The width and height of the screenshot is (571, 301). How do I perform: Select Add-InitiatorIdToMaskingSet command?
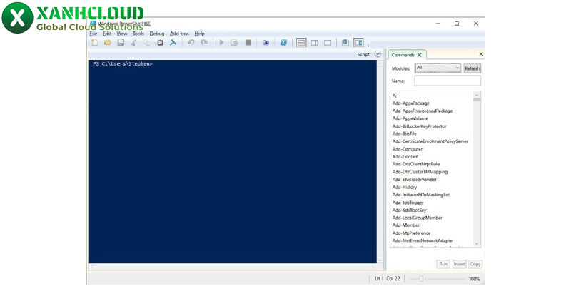pyautogui.click(x=421, y=195)
